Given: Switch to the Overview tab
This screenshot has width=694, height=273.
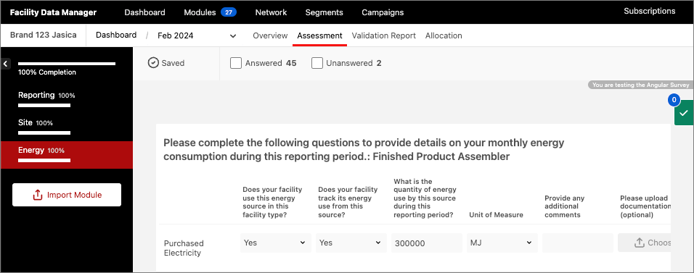Looking at the screenshot, I should click(x=270, y=35).
